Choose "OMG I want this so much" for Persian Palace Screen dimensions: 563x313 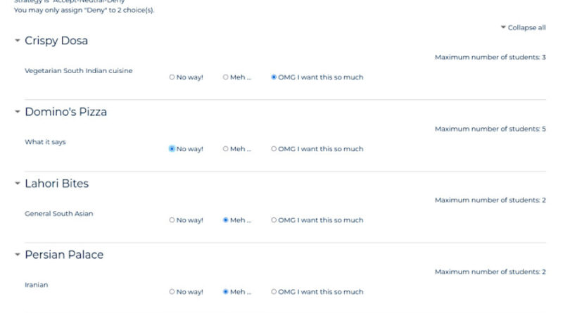(x=274, y=292)
